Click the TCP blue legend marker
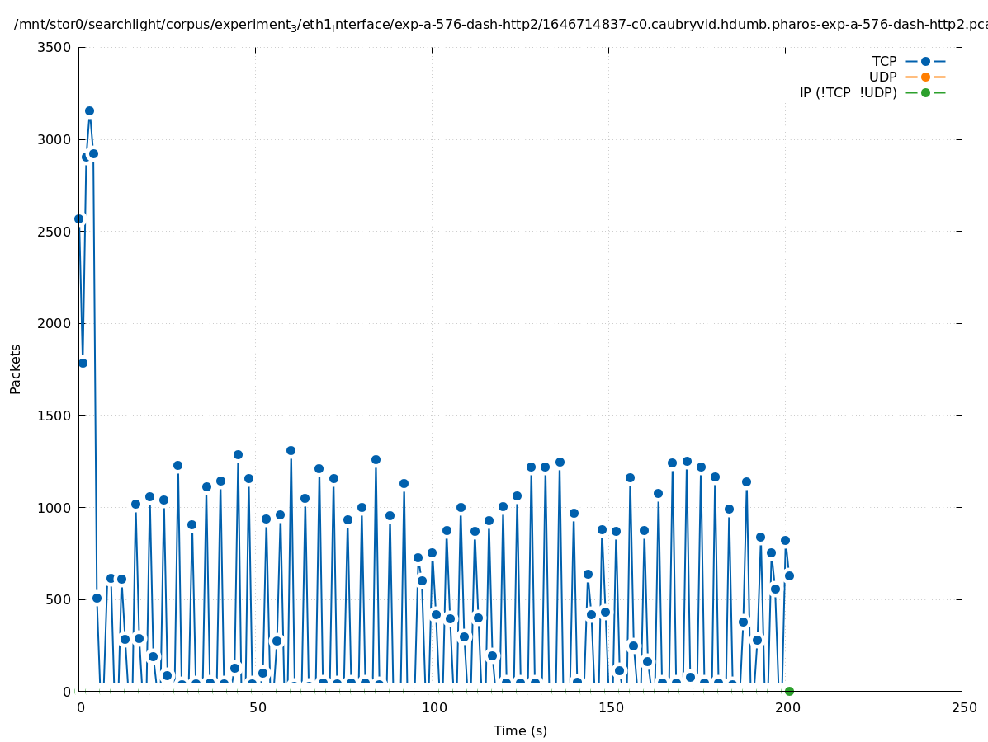988x742 pixels. coord(925,61)
